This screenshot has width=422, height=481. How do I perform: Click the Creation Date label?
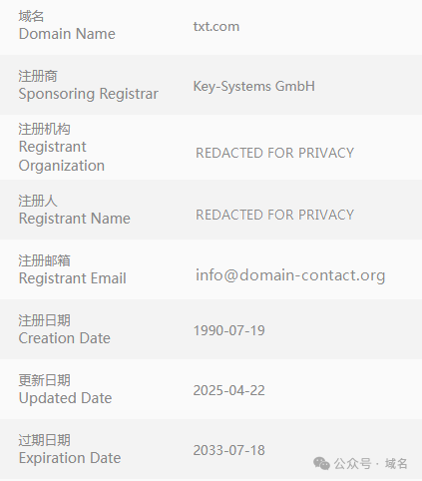click(x=64, y=338)
